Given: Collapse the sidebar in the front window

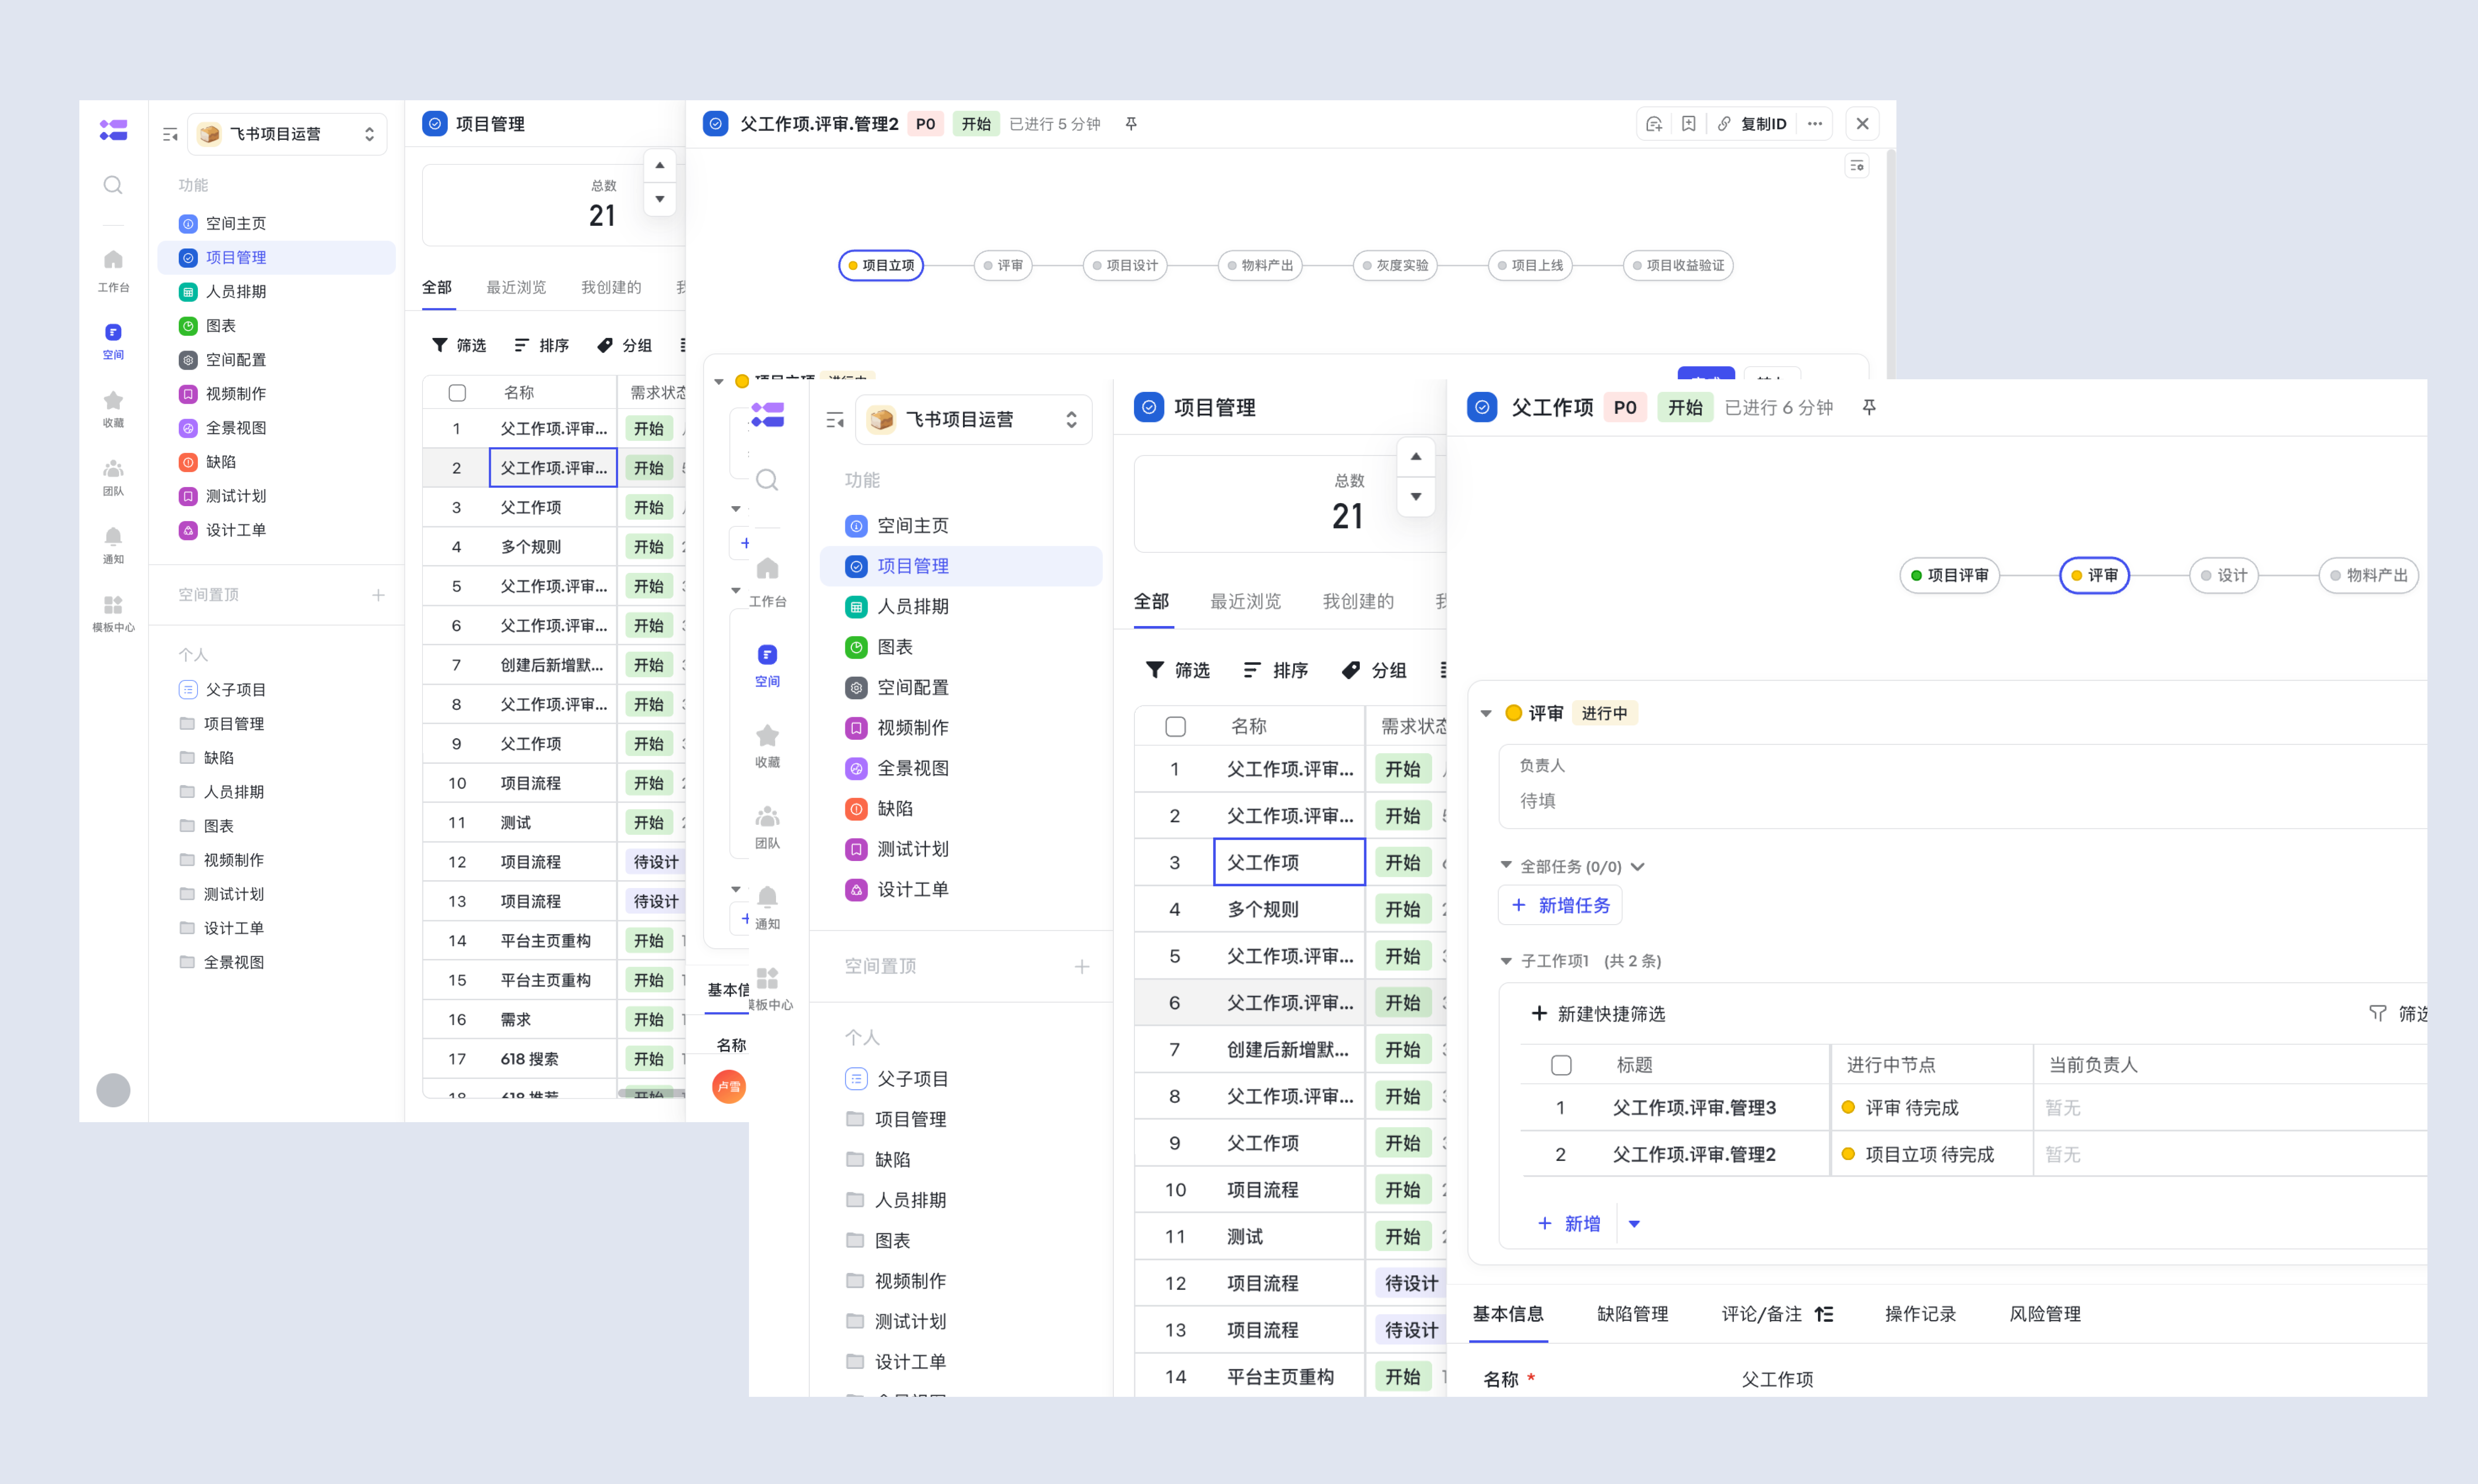Looking at the screenshot, I should pyautogui.click(x=835, y=420).
